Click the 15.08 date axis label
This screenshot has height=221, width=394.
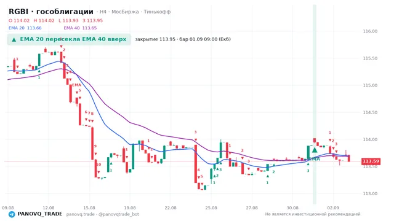[89, 208]
